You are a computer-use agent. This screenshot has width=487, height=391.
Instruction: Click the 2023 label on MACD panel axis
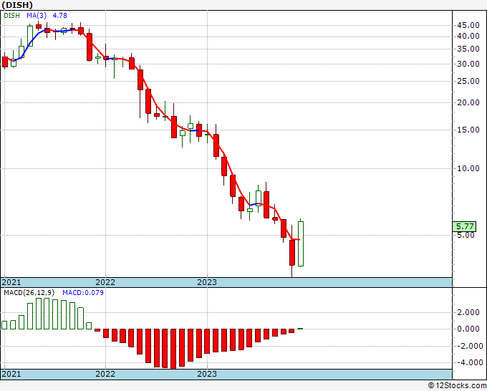207,374
